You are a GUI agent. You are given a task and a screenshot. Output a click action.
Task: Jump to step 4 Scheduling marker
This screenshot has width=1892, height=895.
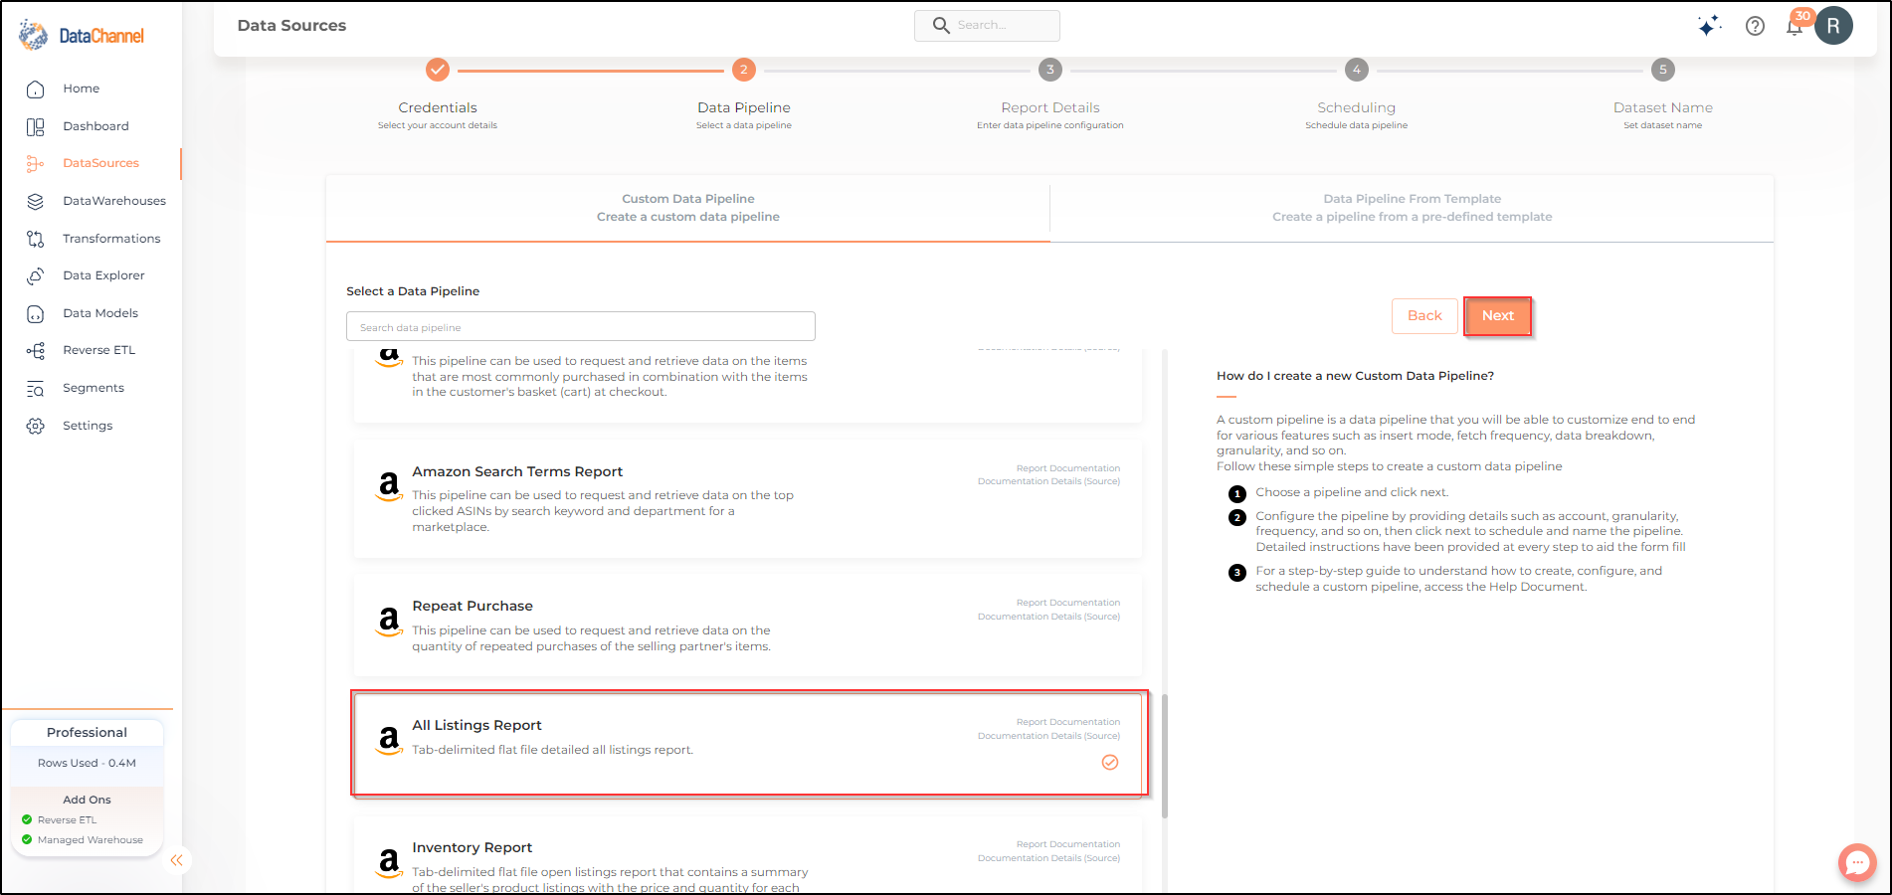click(1357, 70)
